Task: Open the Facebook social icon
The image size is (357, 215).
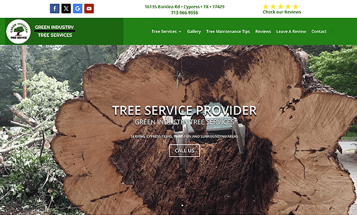Action: point(55,9)
